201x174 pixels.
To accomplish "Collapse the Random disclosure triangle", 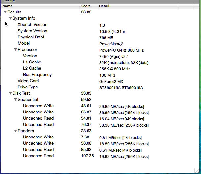I will [16, 131].
